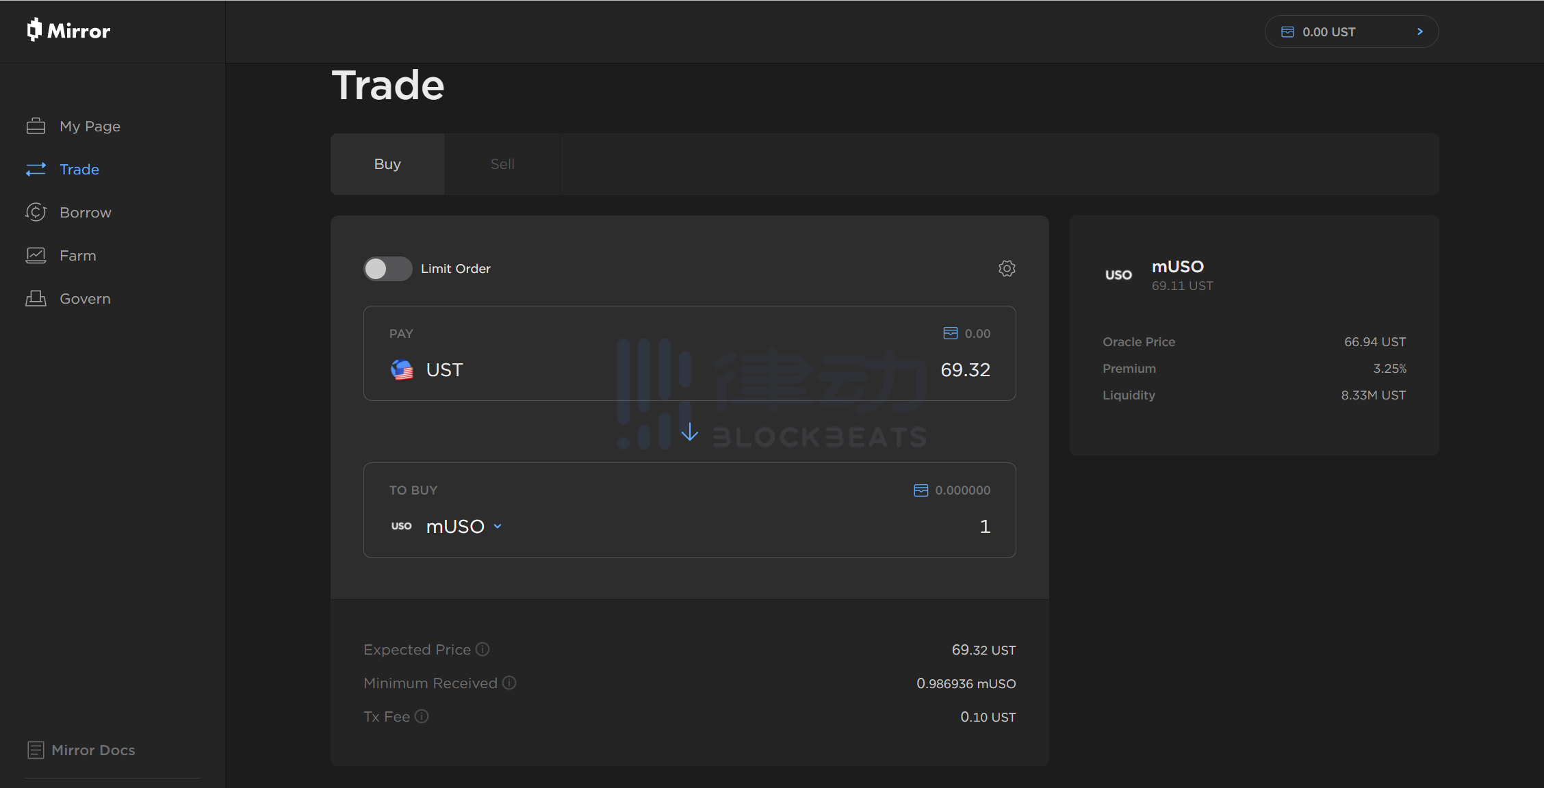Click the TO BUY field label

[413, 490]
